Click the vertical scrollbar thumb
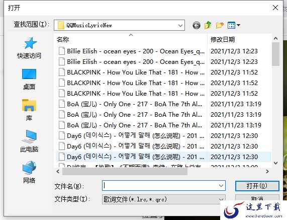The height and width of the screenshot is (220, 287). tap(275, 54)
